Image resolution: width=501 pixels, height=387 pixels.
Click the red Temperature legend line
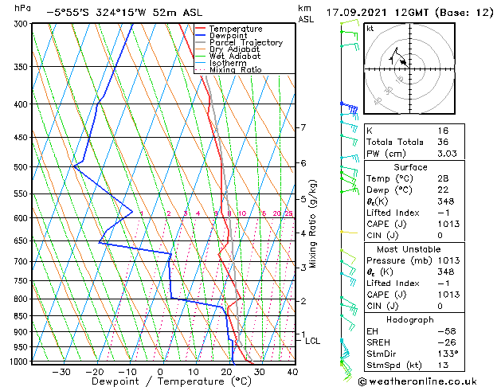point(200,29)
